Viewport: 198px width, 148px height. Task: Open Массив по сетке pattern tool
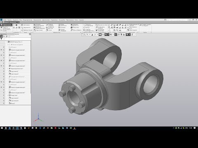tap(101, 25)
